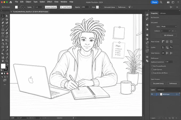Select the Column Graph tool
This screenshot has width=181, height=120.
coord(3,57)
